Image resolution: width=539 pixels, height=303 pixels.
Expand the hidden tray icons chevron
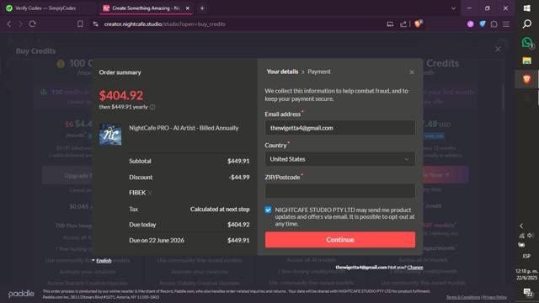[x=521, y=226]
